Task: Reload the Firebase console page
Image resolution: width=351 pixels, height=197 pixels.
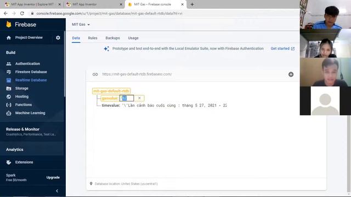Action: pyautogui.click(x=22, y=13)
